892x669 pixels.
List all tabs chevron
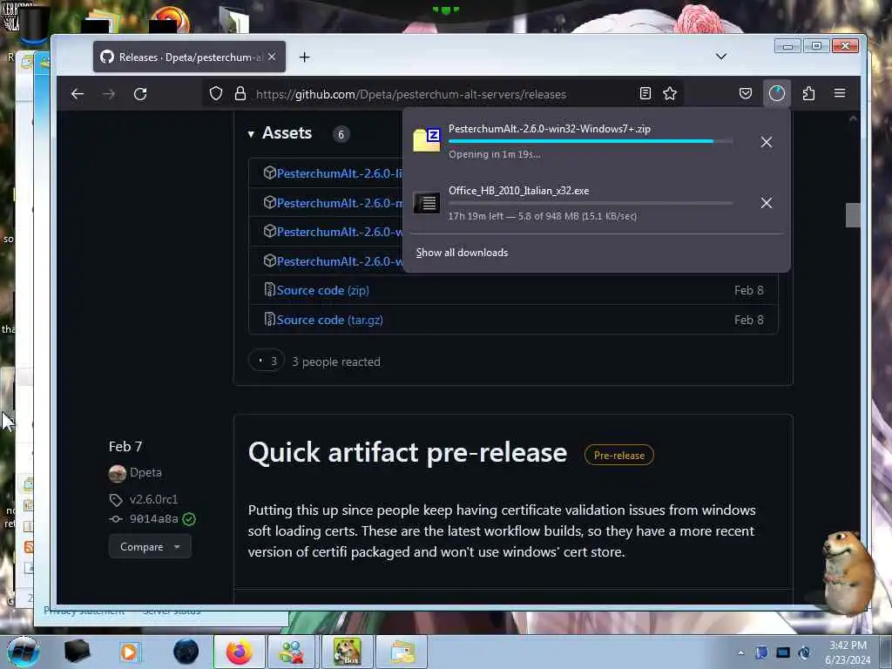(720, 57)
